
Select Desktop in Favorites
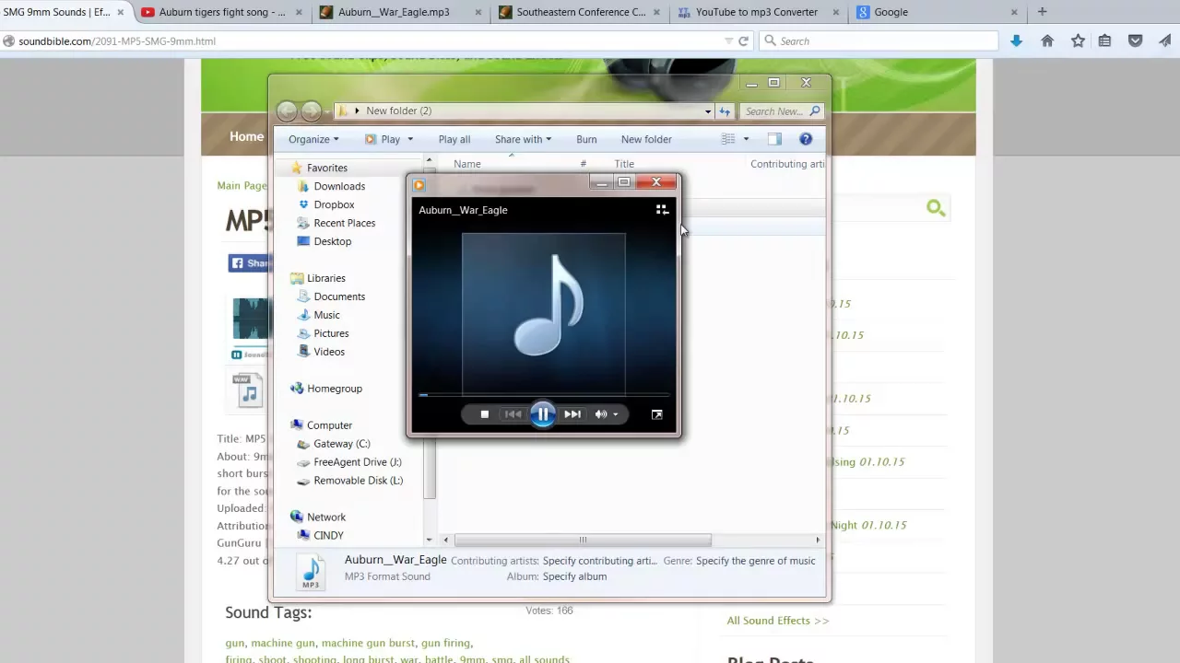click(332, 241)
